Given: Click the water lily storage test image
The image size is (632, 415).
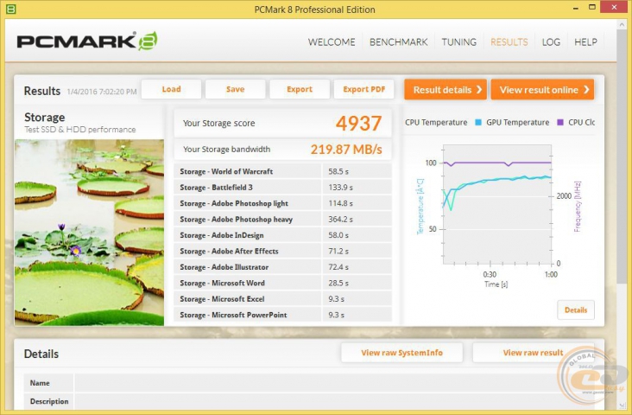Looking at the screenshot, I should tap(90, 233).
